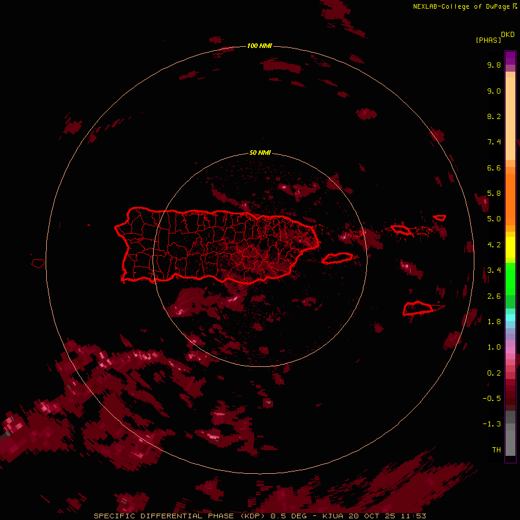Screen dimensions: 520x520
Task: Click the pink segment of the color bar
Action: (x=510, y=350)
